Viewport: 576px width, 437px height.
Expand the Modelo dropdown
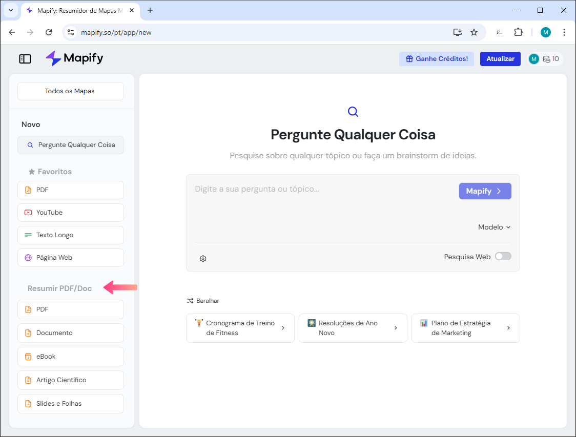click(494, 227)
